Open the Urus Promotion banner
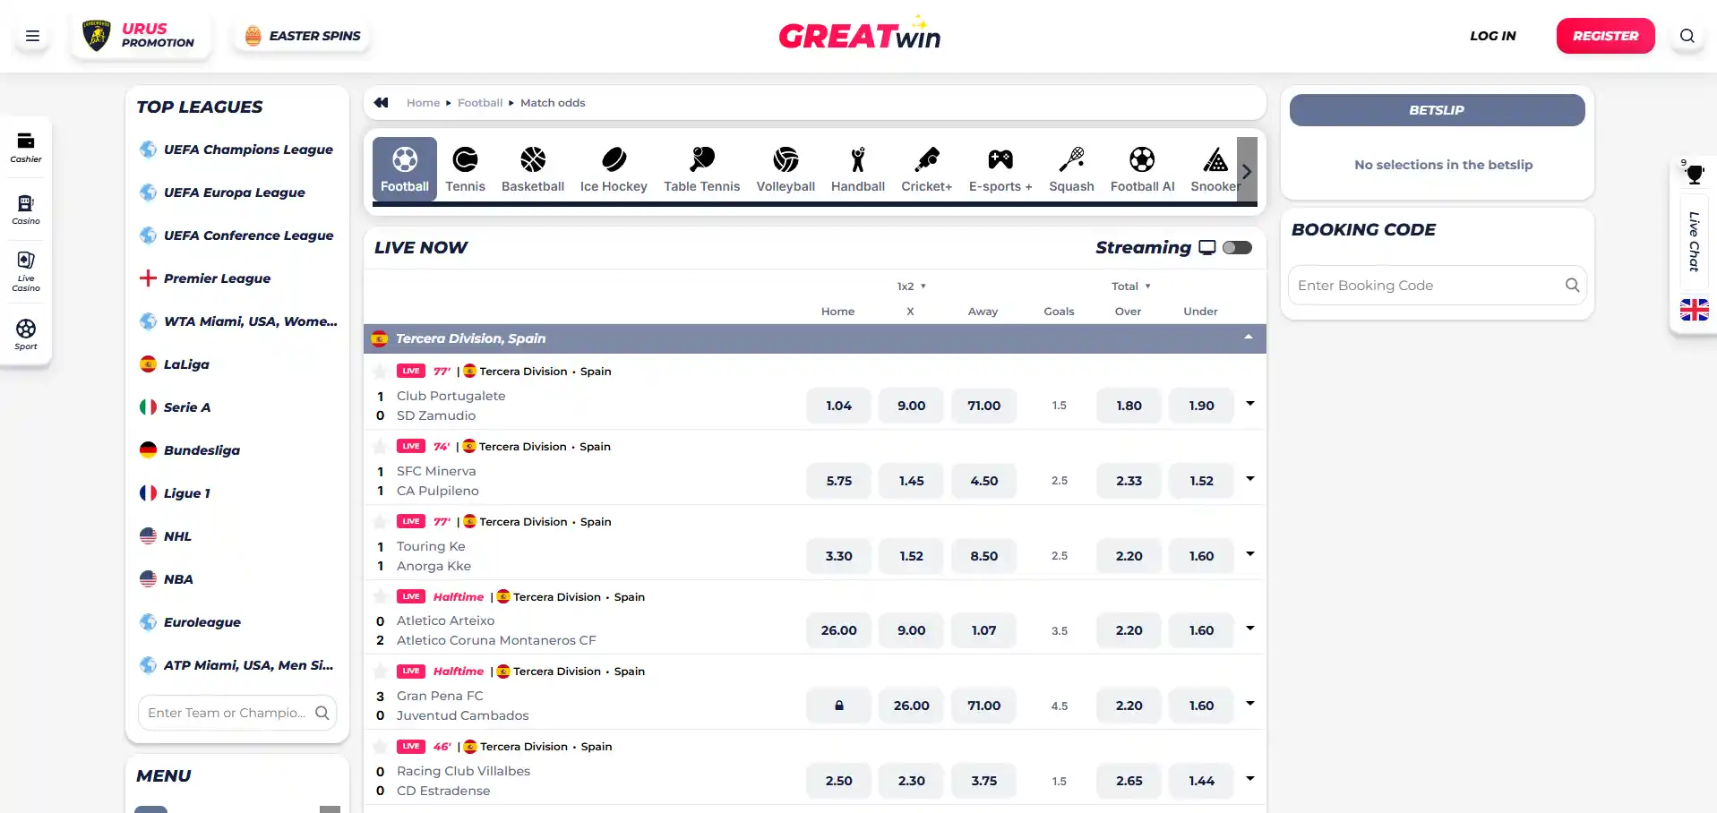The height and width of the screenshot is (813, 1717). 141,36
